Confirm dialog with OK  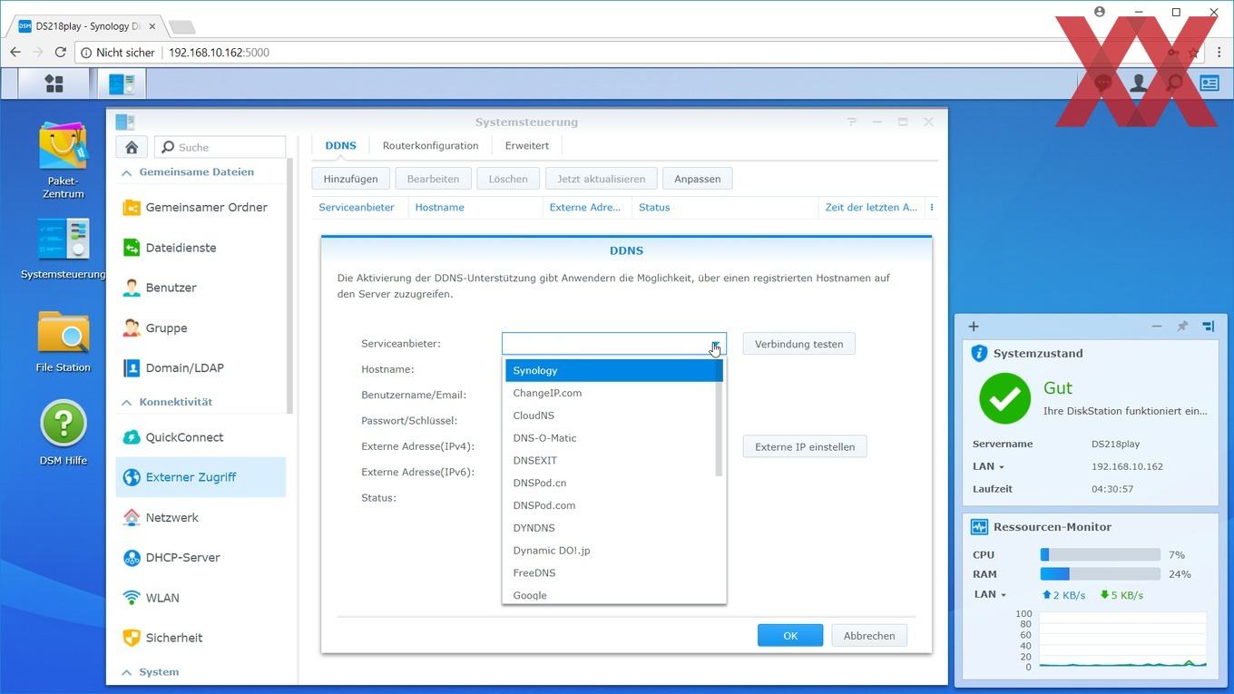(x=790, y=636)
